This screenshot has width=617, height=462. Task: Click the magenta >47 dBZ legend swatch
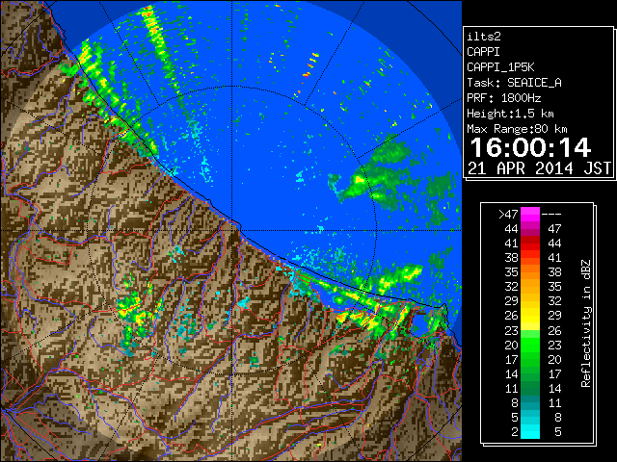(530, 214)
